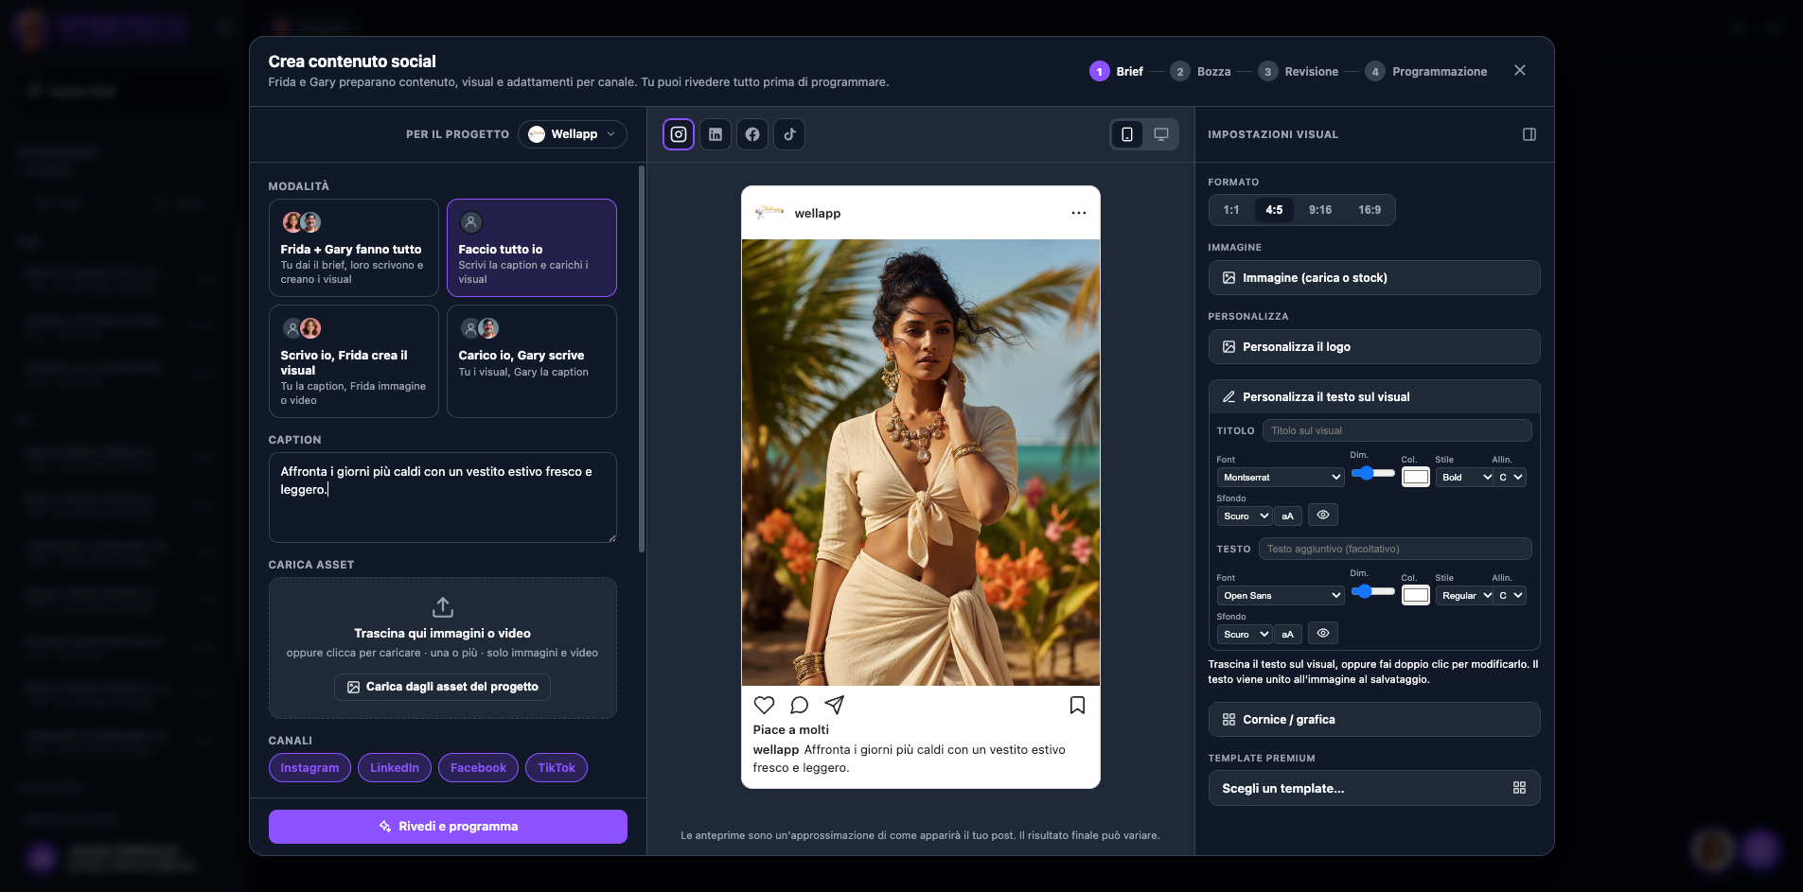Select the 16:9 format tab
Image resolution: width=1803 pixels, height=892 pixels.
1370,210
